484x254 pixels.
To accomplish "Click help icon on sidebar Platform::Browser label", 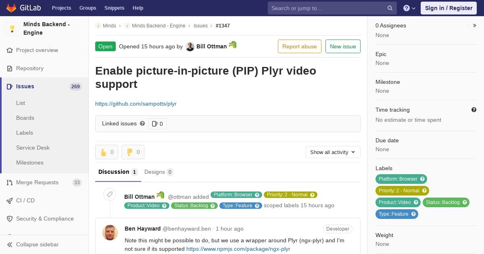I will (422, 179).
